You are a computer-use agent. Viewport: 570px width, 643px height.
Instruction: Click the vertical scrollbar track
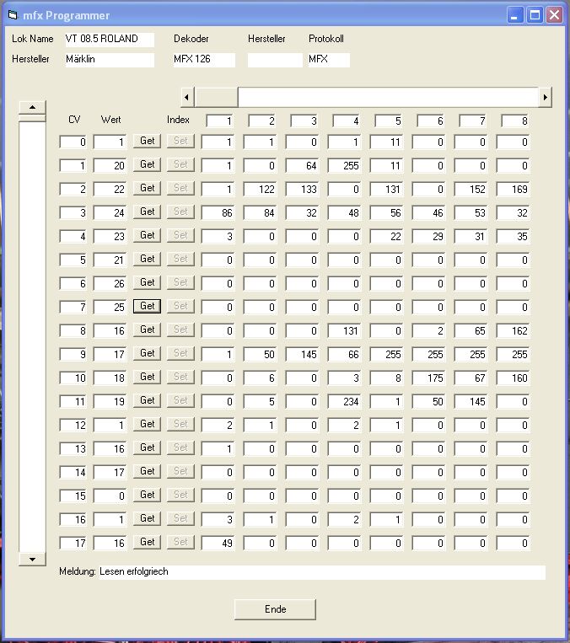point(32,337)
